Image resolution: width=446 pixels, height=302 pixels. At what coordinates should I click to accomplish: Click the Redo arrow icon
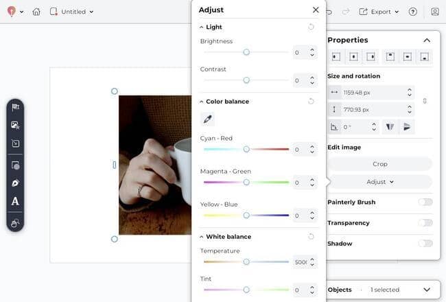pos(346,12)
